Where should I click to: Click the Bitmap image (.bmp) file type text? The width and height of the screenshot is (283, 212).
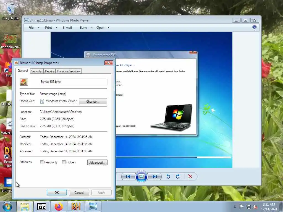click(x=53, y=94)
